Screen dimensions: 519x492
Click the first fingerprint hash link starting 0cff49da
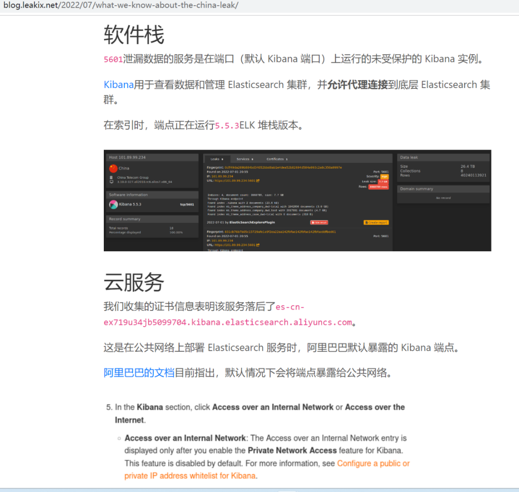point(283,167)
